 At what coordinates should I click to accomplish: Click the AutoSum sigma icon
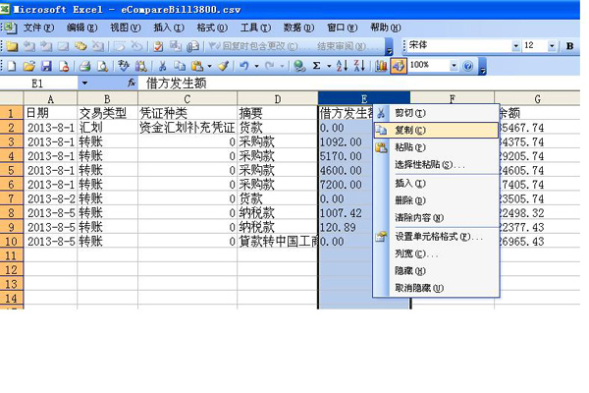click(316, 66)
